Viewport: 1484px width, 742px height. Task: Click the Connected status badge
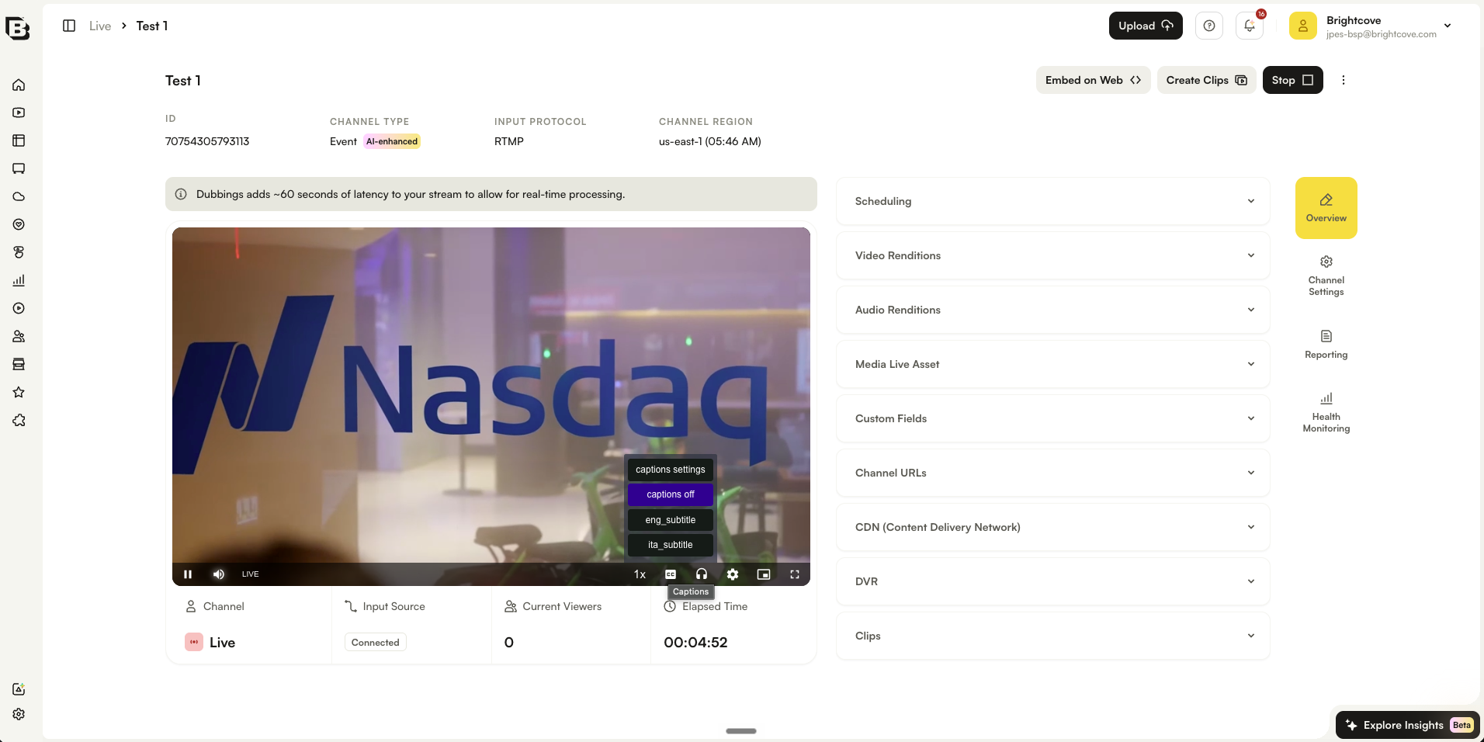click(x=376, y=643)
